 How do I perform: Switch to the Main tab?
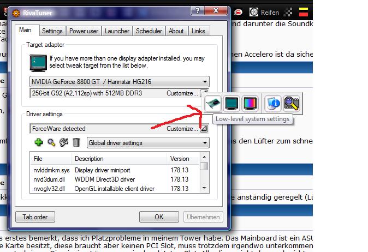[25, 30]
